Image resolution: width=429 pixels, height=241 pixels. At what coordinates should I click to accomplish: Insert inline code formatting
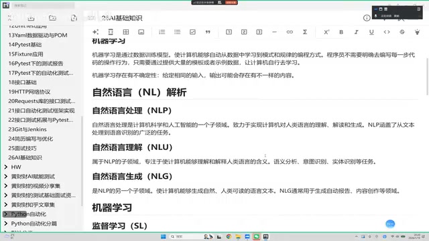(387, 32)
